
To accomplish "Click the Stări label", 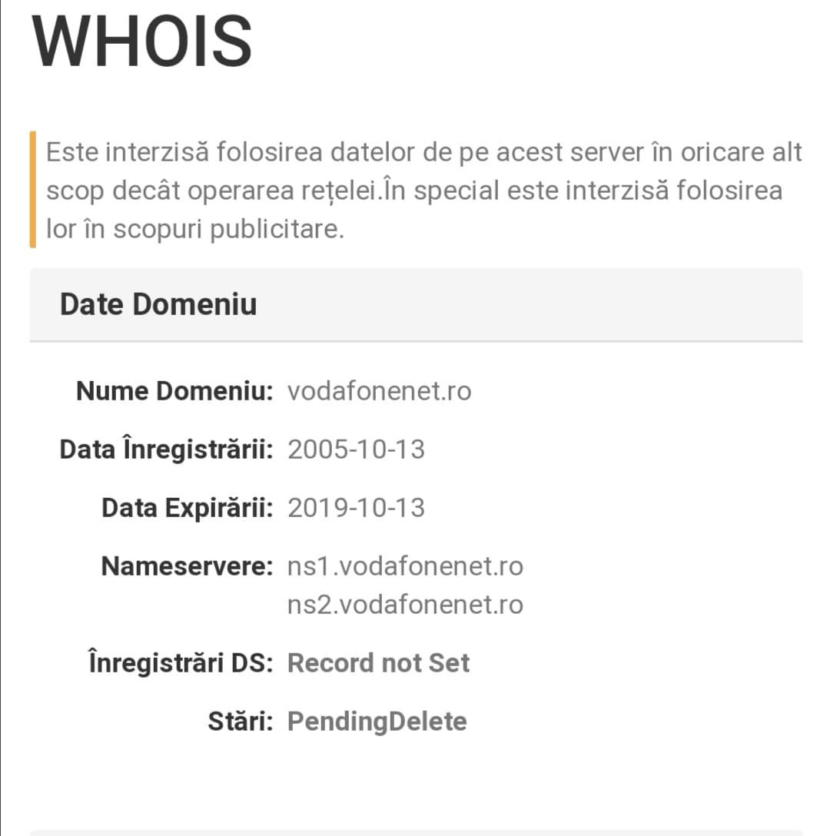I will coord(240,722).
